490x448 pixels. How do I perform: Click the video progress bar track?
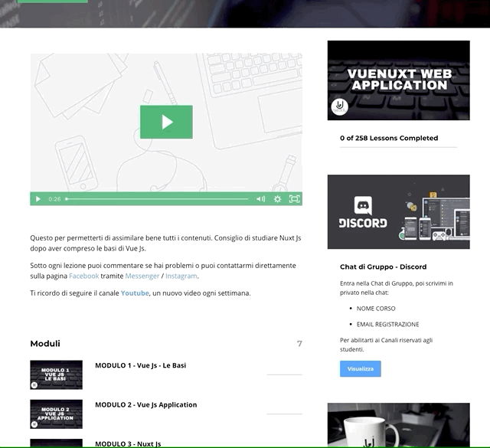coord(157,199)
